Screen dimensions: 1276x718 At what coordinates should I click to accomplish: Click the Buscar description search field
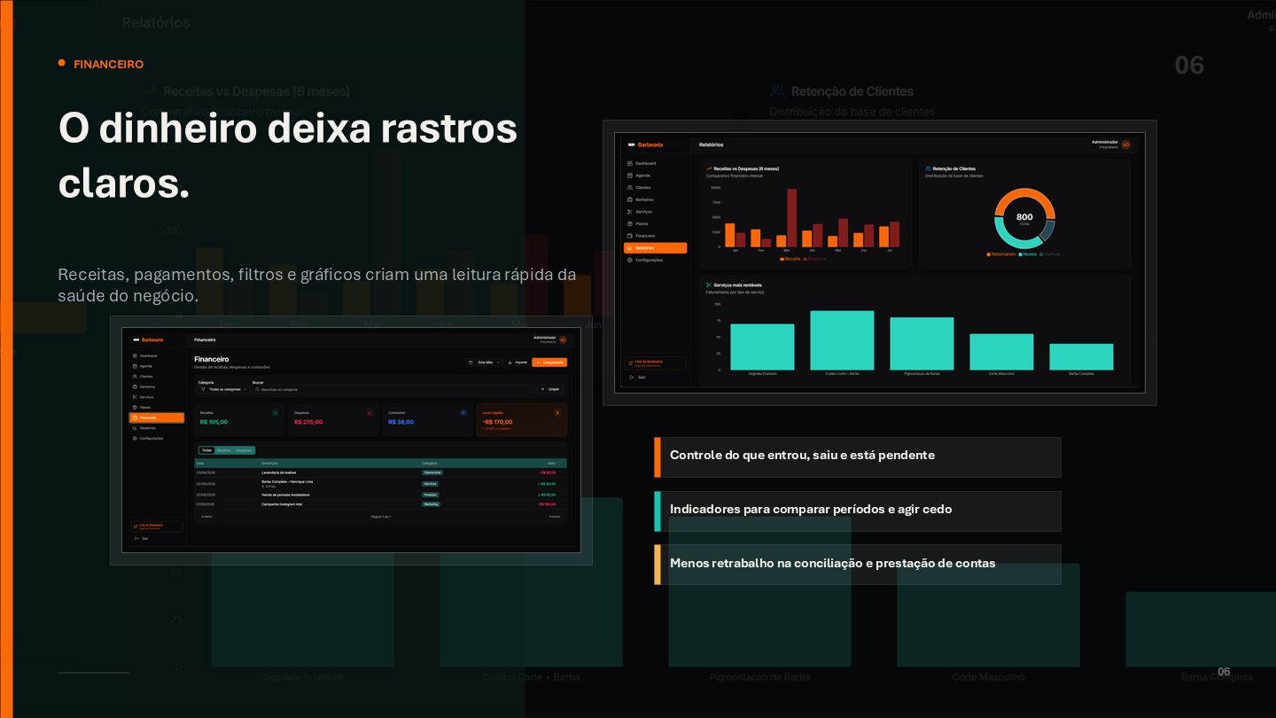point(393,389)
